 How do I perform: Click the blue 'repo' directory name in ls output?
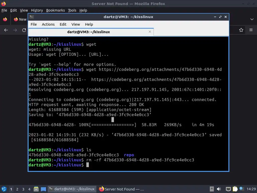[129, 155]
